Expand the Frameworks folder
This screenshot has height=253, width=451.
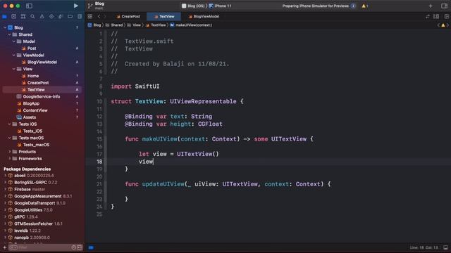click(x=9, y=158)
